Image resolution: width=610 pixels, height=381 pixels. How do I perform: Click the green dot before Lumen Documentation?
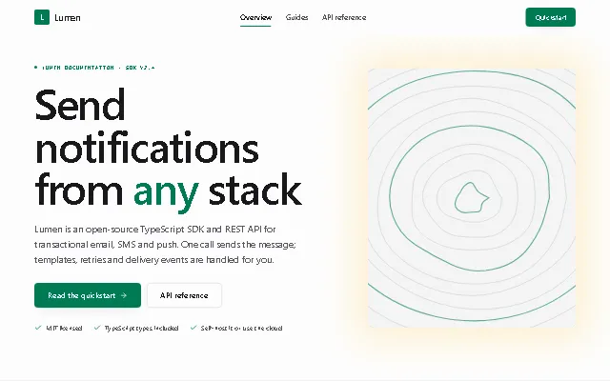click(36, 68)
